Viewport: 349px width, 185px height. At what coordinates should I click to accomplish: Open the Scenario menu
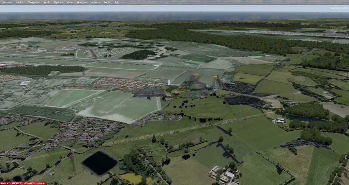click(6, 2)
